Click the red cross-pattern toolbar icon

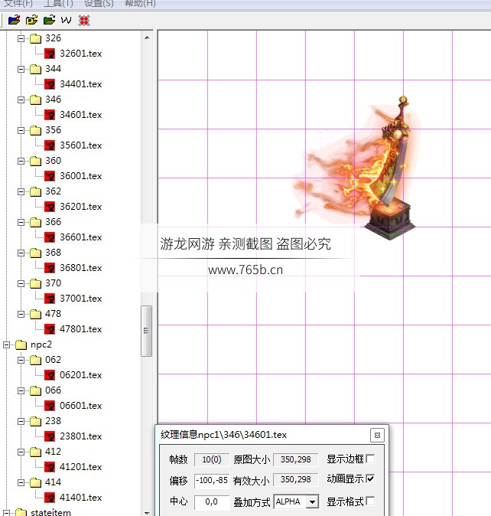(84, 21)
